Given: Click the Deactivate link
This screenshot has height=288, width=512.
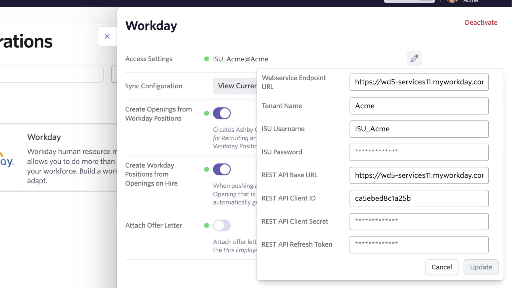Looking at the screenshot, I should (x=481, y=23).
